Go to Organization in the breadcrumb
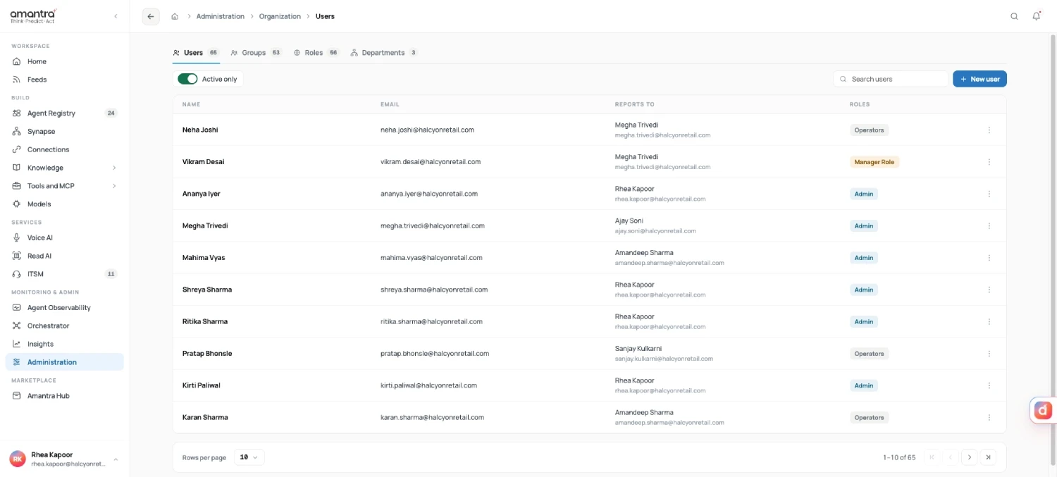 coord(280,16)
